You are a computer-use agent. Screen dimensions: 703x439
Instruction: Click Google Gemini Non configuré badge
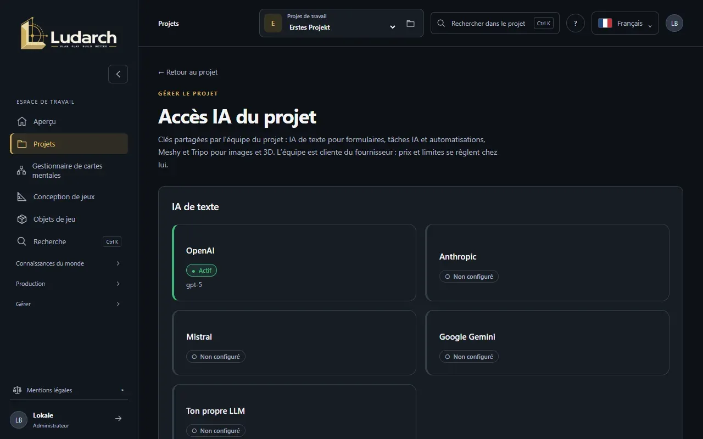469,357
